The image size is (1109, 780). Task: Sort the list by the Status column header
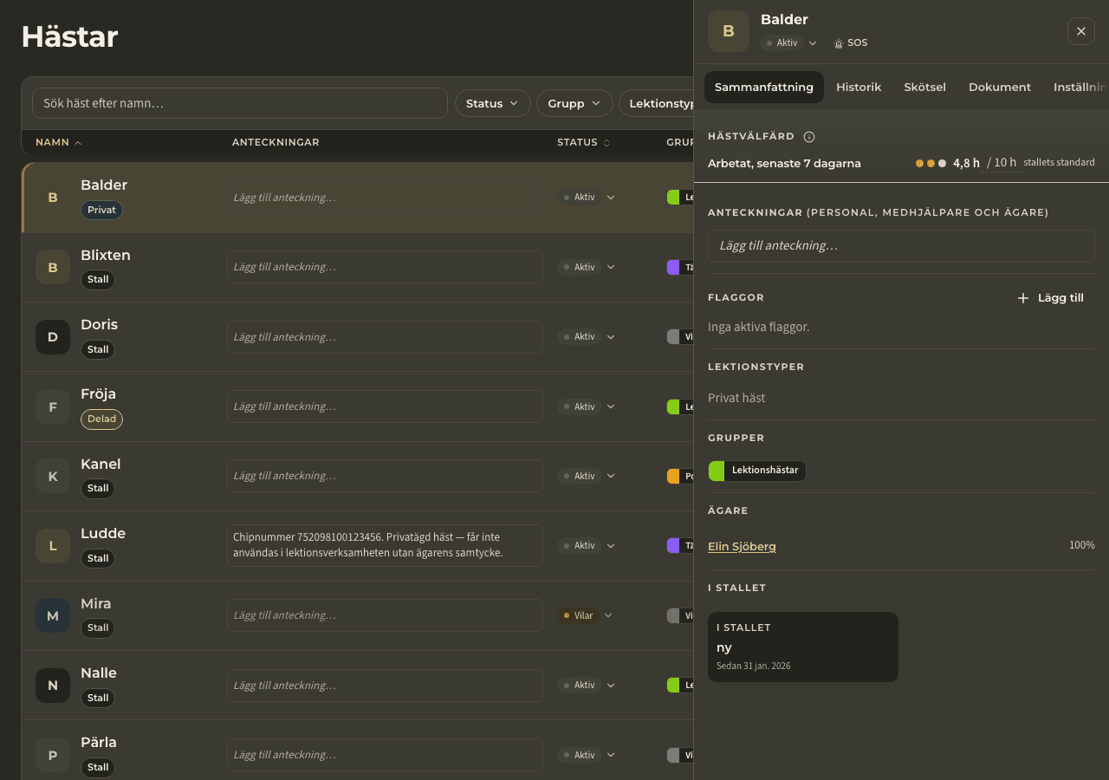[x=582, y=142]
